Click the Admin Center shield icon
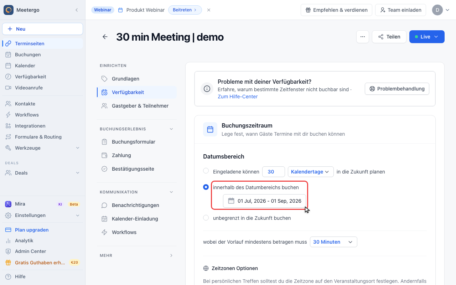The width and height of the screenshot is (456, 285). [x=8, y=251]
